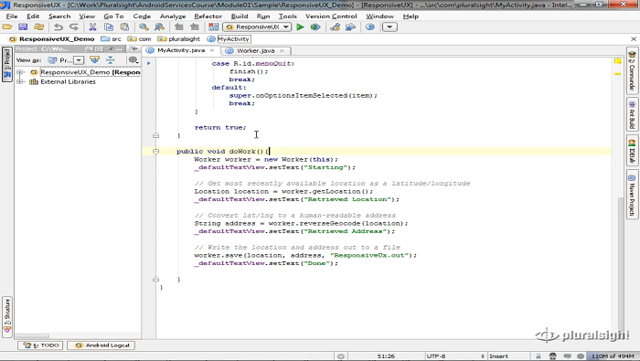Run ResponsiveUX with the green play icon
The width and height of the screenshot is (640, 361).
pyautogui.click(x=301, y=27)
